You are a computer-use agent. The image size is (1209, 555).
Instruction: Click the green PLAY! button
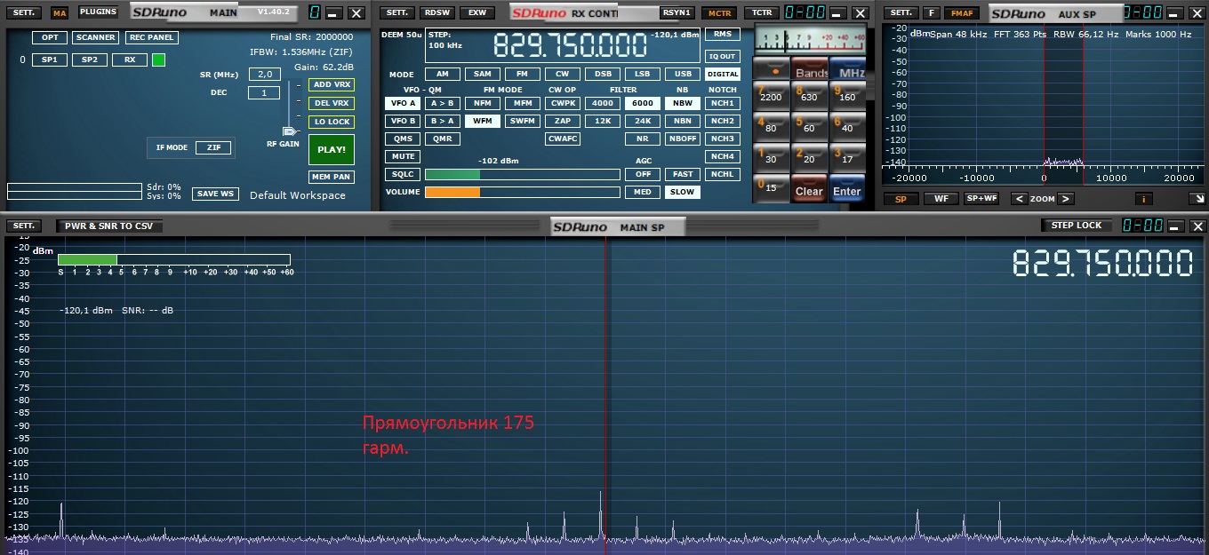click(332, 149)
